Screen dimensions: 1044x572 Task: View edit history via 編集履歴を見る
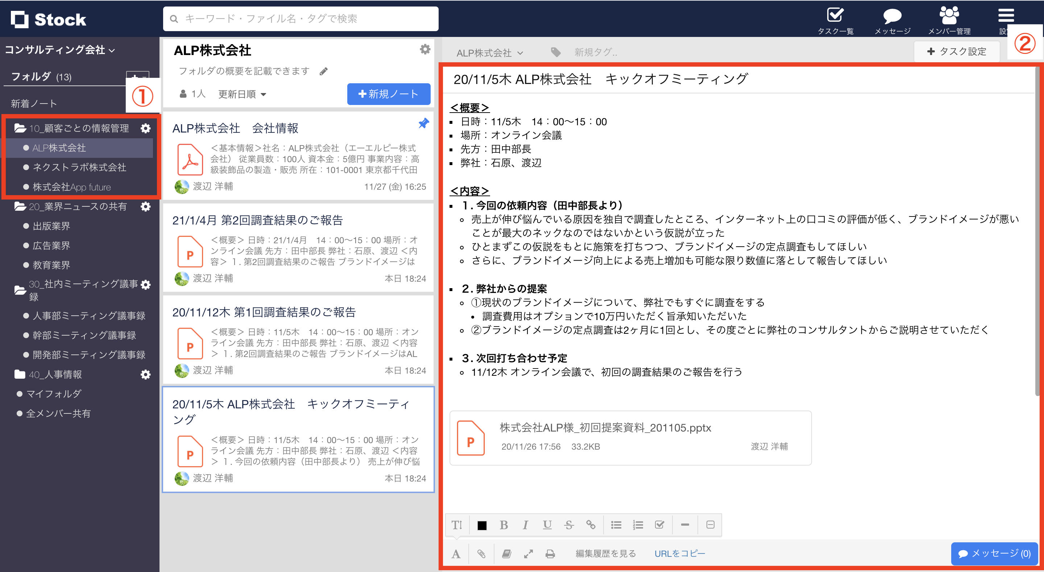(x=605, y=554)
